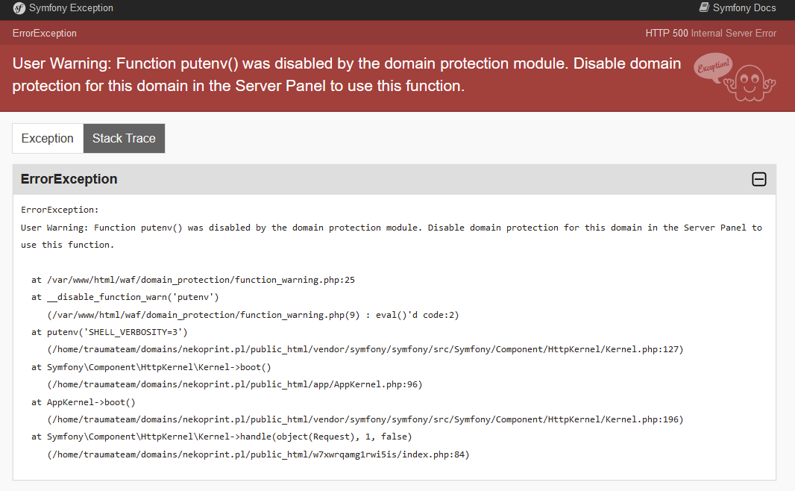This screenshot has height=491, width=795.
Task: Click the index.php:84 file path
Action: (258, 454)
